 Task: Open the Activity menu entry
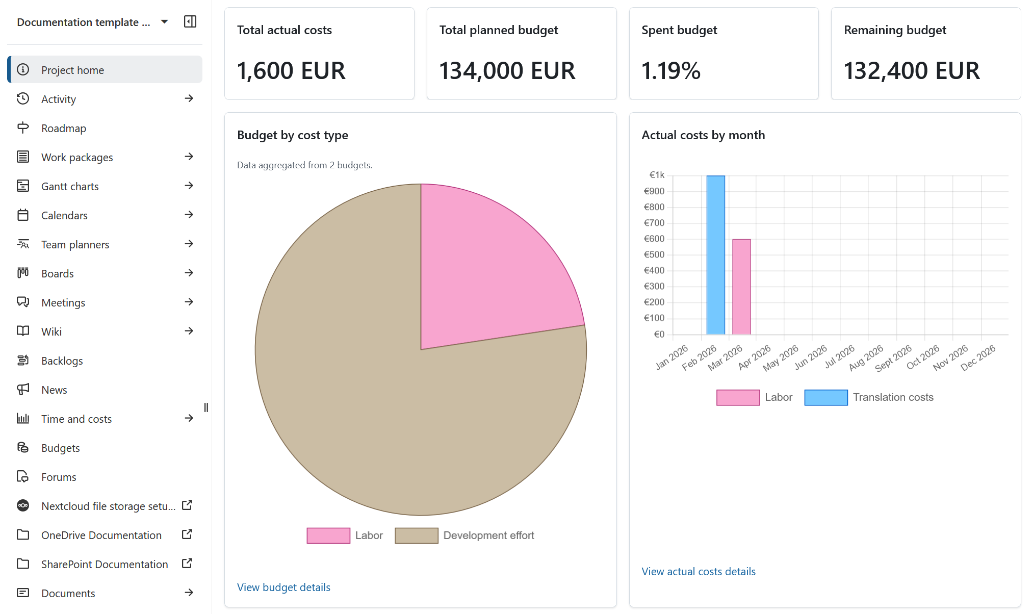[x=58, y=98]
